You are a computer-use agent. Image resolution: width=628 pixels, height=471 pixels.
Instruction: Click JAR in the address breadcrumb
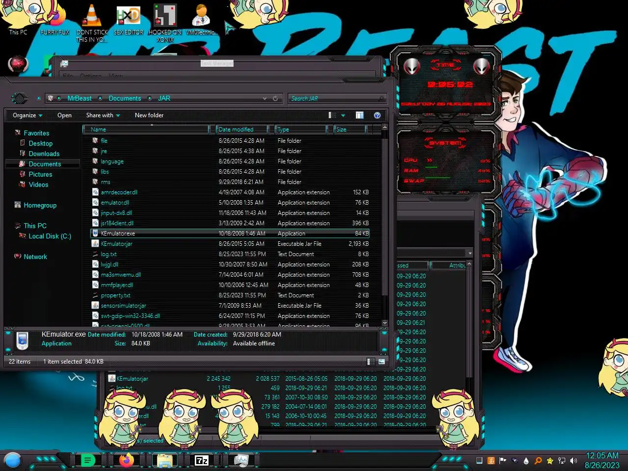coord(164,99)
